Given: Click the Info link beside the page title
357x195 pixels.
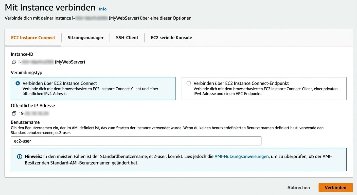Looking at the screenshot, I should point(102,9).
